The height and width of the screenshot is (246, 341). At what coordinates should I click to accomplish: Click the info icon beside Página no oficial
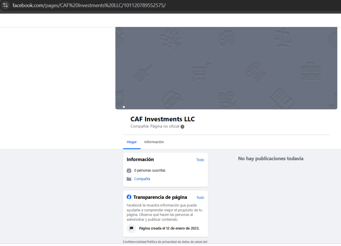[182, 127]
